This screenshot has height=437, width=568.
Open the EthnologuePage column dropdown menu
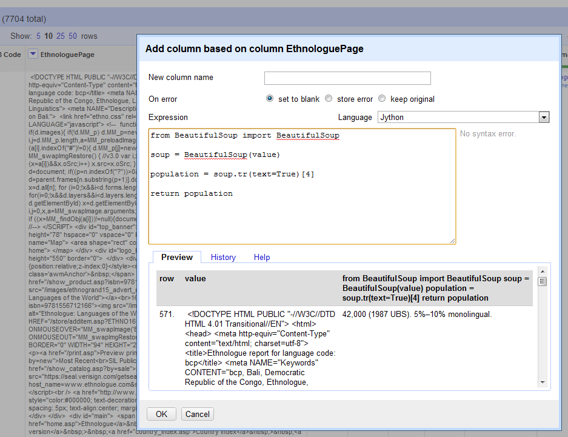(32, 54)
